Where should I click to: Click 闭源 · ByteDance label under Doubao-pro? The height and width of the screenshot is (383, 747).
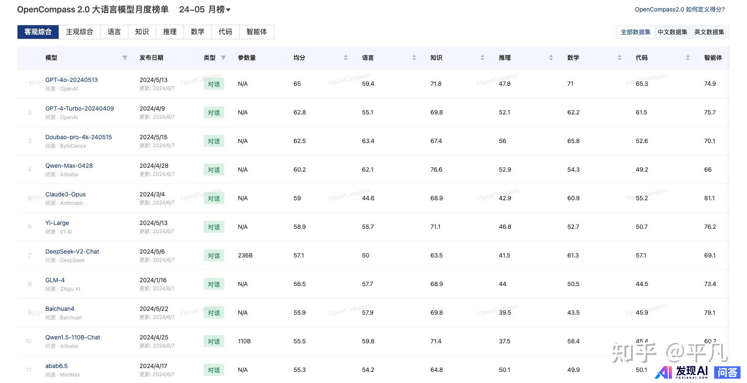pyautogui.click(x=66, y=146)
